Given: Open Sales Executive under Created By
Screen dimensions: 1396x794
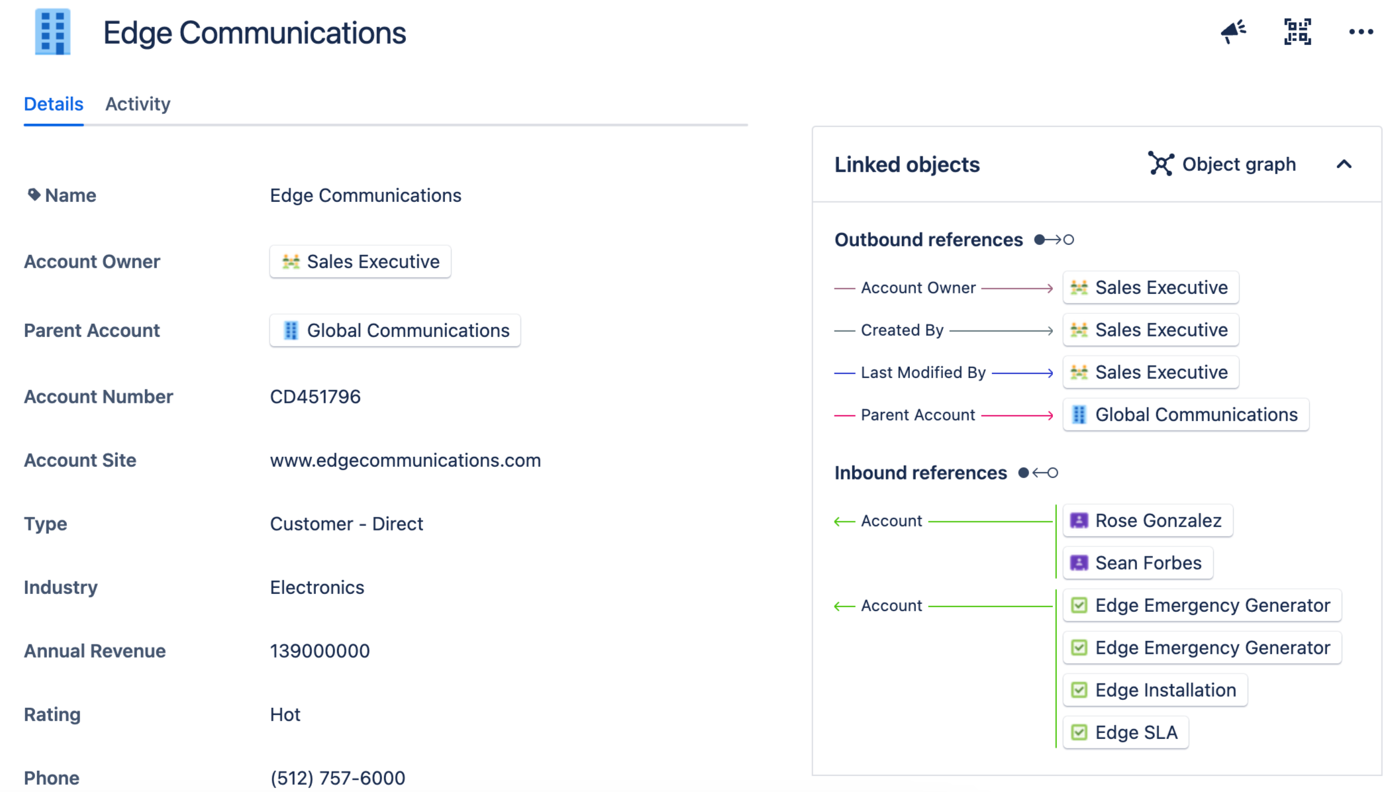Looking at the screenshot, I should click(x=1150, y=330).
